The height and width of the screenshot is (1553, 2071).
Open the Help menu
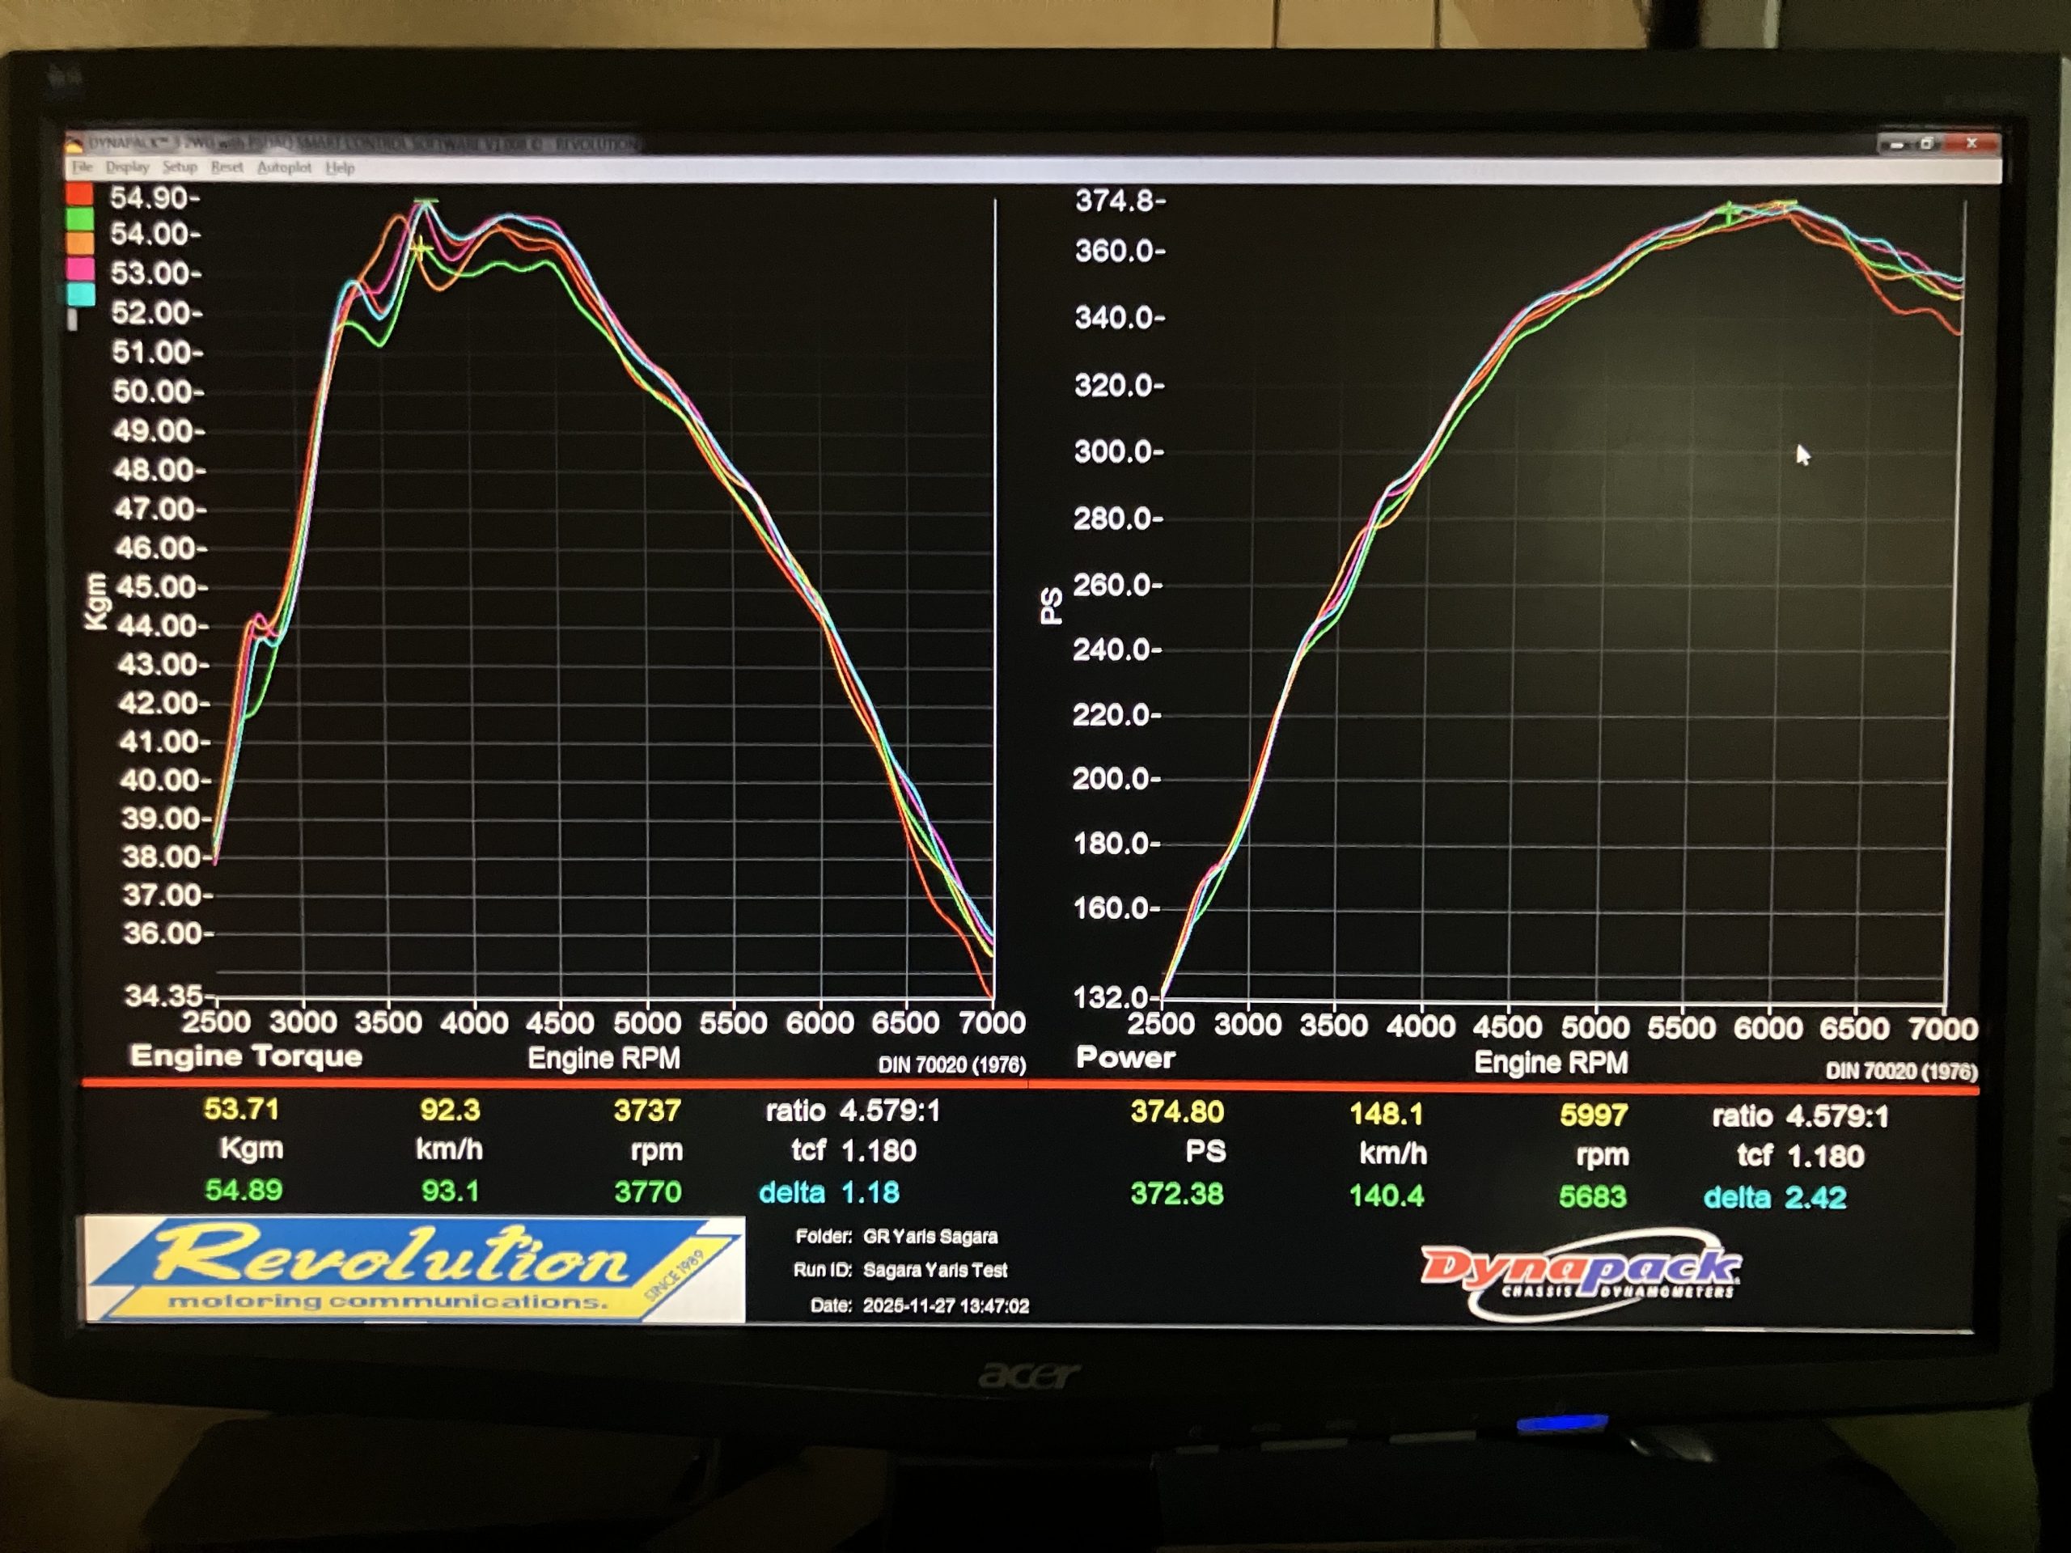point(340,167)
